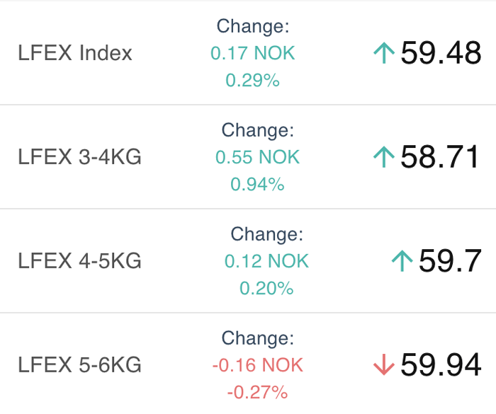Image resolution: width=496 pixels, height=414 pixels.
Task: Click the green up arrow beside 58.71
Action: point(384,156)
